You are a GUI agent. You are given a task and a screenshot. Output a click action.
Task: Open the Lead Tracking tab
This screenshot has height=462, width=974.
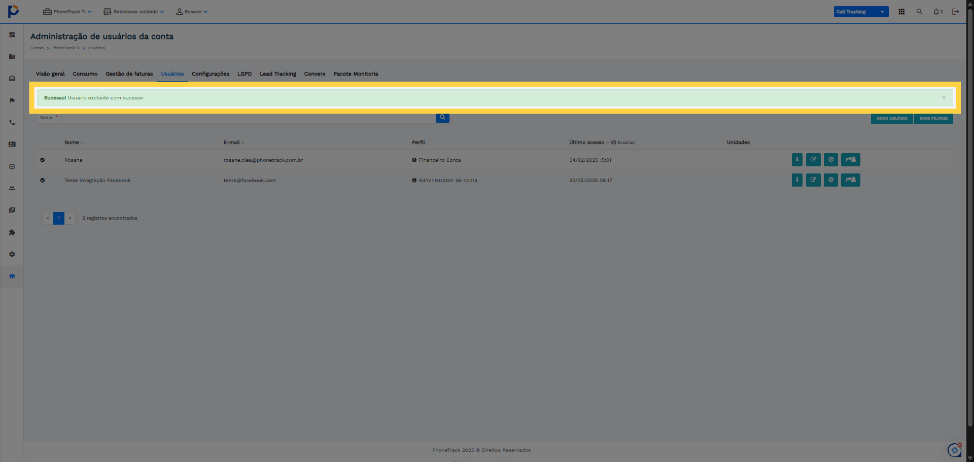pos(278,74)
